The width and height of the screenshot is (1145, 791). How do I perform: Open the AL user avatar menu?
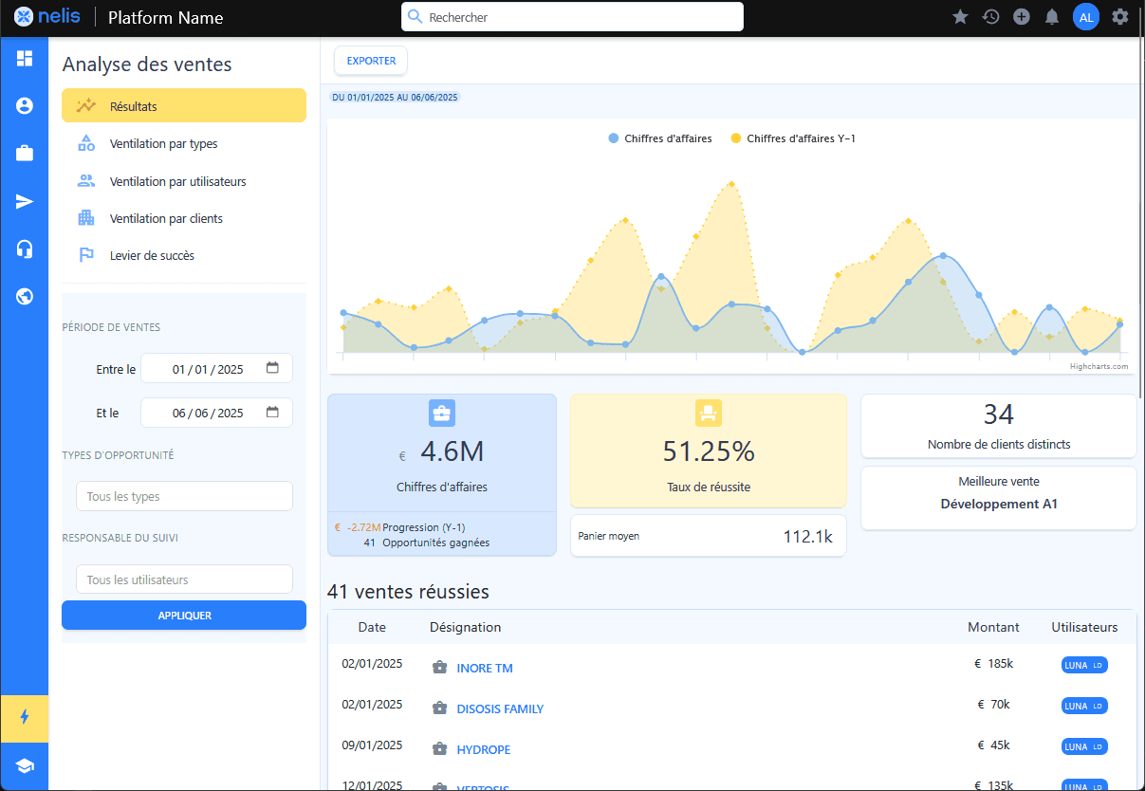pos(1086,16)
